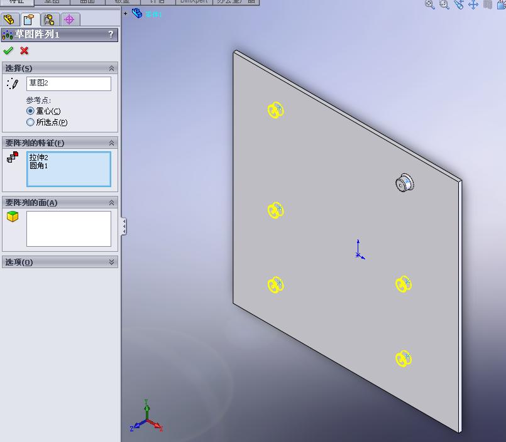506x442 pixels.
Task: Click the Zoom to Area icon
Action: pos(444,4)
